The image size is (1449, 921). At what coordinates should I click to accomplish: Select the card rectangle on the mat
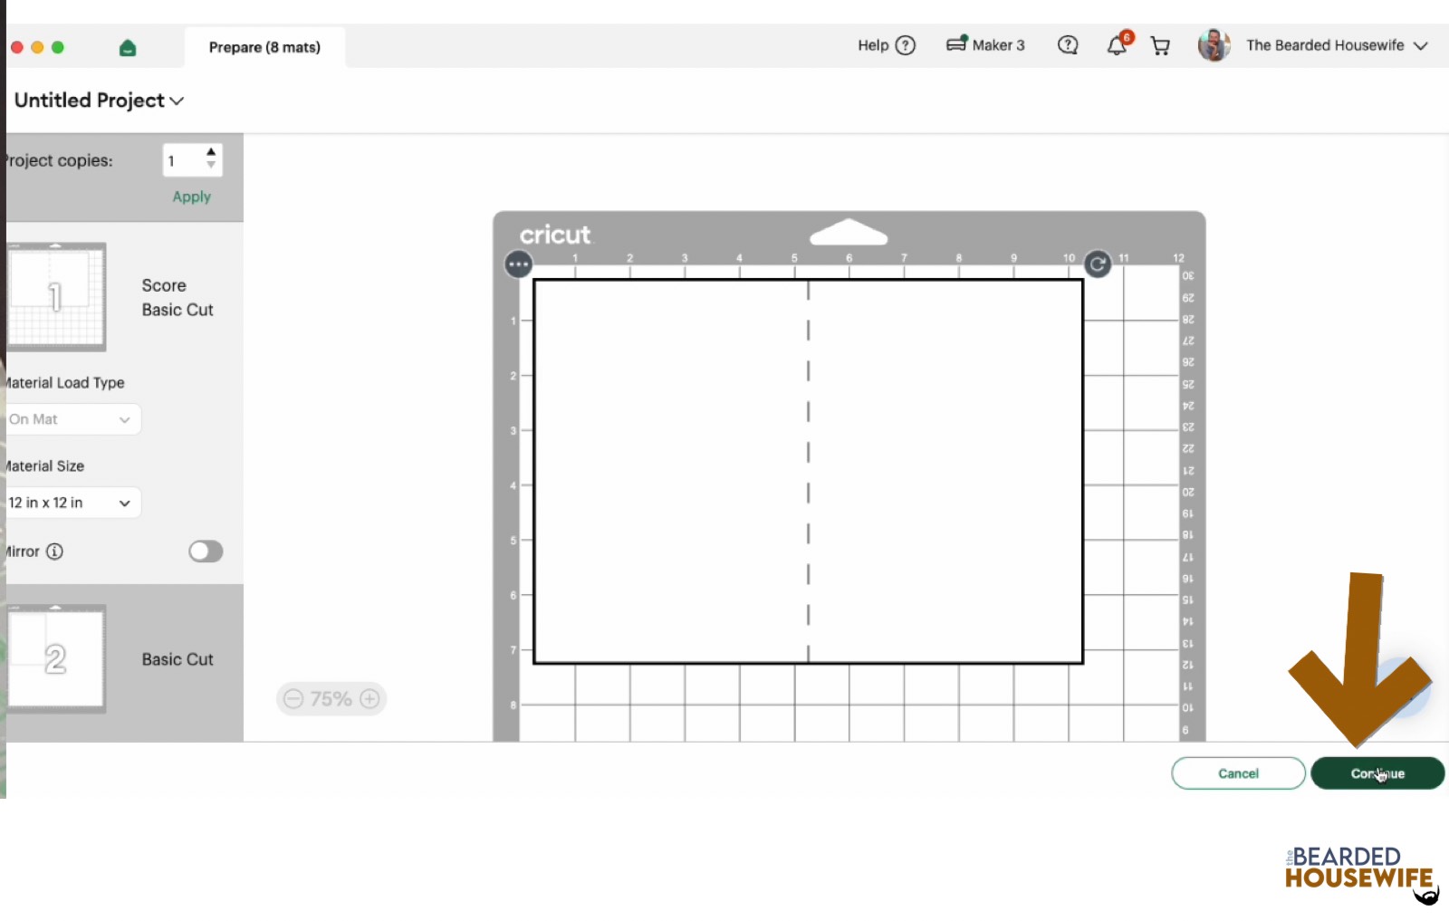pyautogui.click(x=809, y=472)
